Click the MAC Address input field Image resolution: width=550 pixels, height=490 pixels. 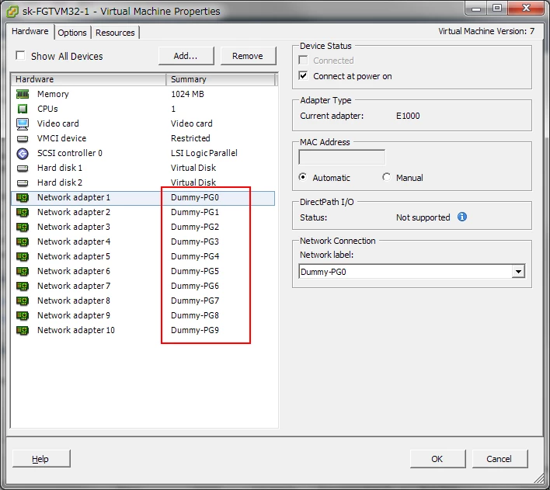tap(342, 157)
